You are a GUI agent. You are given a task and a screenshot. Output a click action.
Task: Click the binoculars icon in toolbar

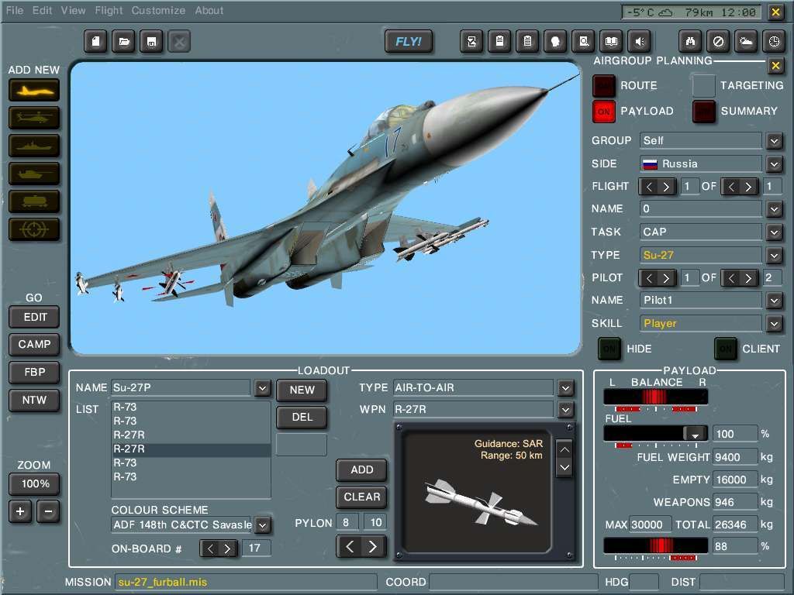coord(690,41)
